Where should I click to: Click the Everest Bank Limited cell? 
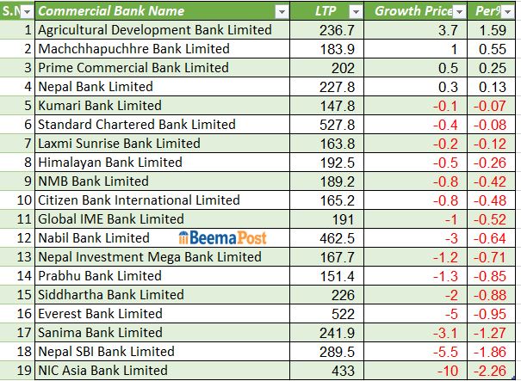100,314
